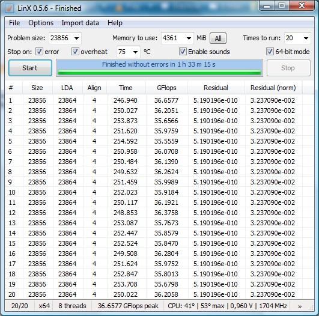Click the Memory to use field 4361
This screenshot has height=316, width=319.
tap(170, 38)
